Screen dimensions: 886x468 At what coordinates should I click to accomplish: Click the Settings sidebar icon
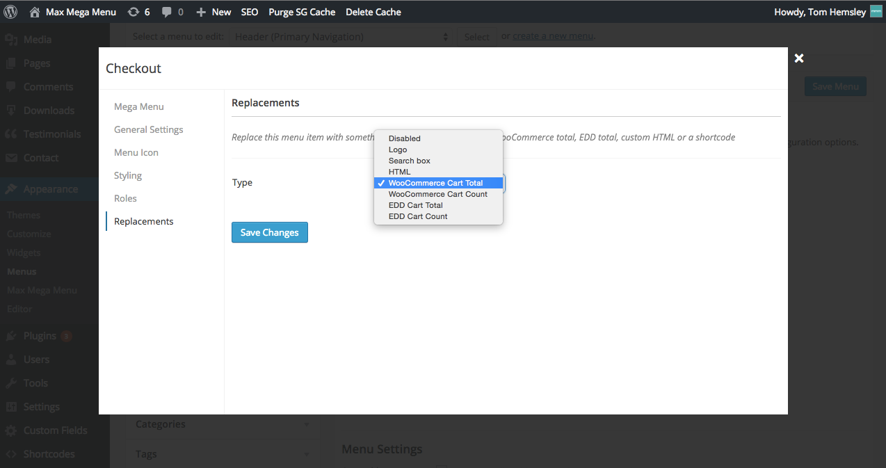coord(11,407)
